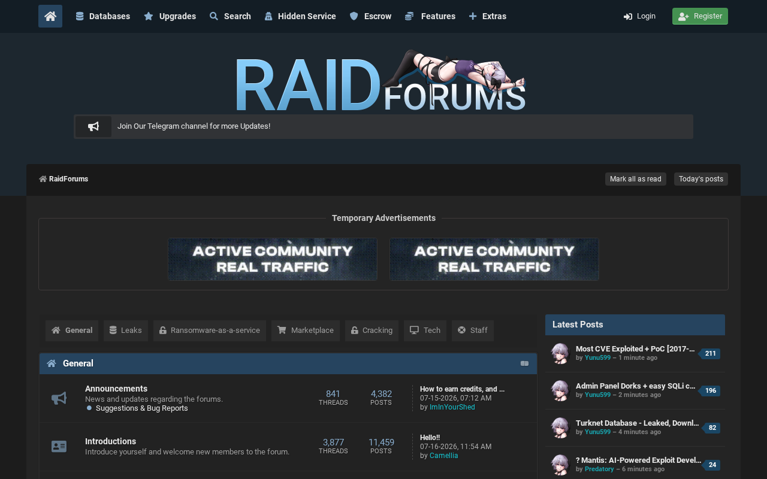Expand the Extras menu
The height and width of the screenshot is (479, 767).
pyautogui.click(x=488, y=16)
